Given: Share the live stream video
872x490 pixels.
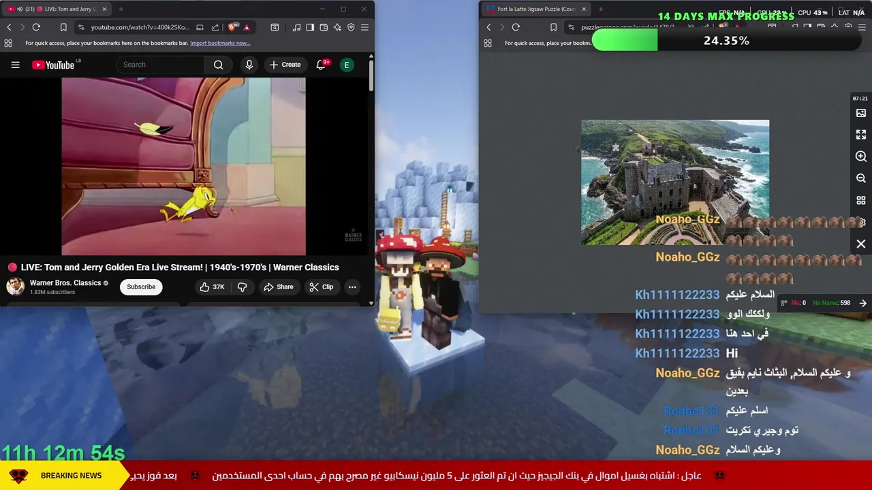Looking at the screenshot, I should [279, 287].
